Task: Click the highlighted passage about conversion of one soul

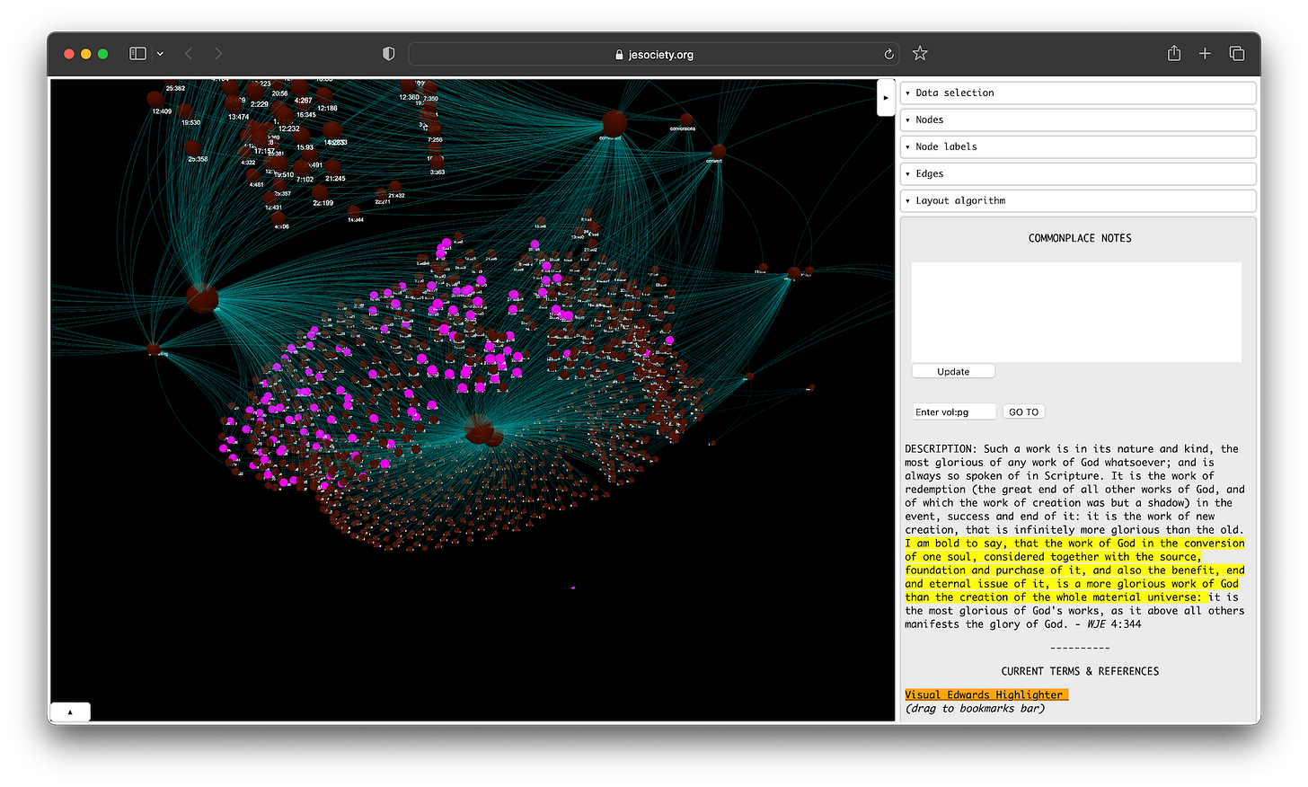Action: (x=1074, y=570)
